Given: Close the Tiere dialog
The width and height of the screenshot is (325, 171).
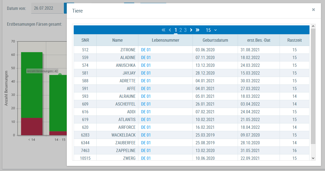Looking at the screenshot, I should 313,10.
